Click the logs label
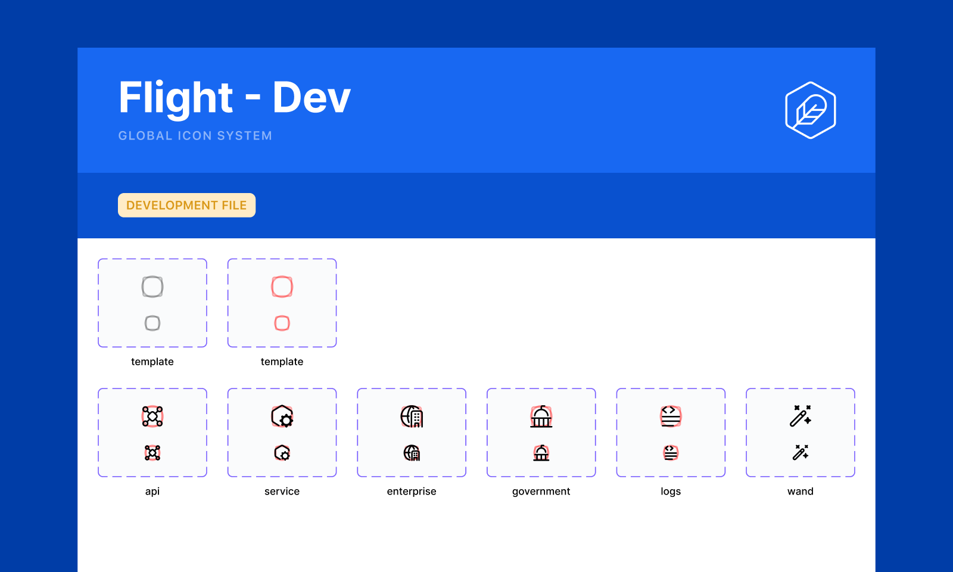 tap(671, 492)
